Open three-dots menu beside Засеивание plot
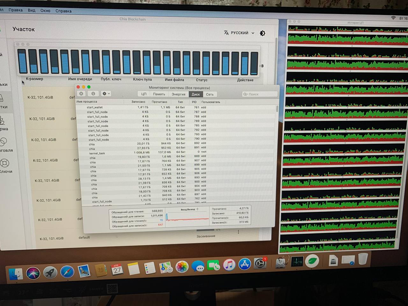Image resolution: width=408 pixels, height=306 pixels. coord(238,232)
